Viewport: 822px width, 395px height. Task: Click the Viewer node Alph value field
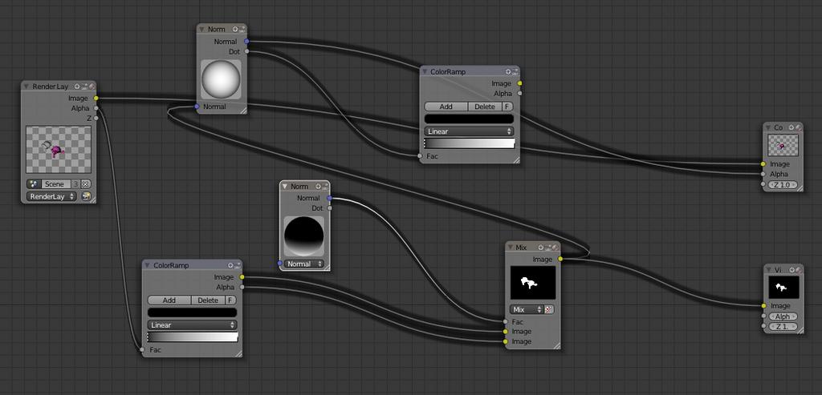(x=783, y=316)
